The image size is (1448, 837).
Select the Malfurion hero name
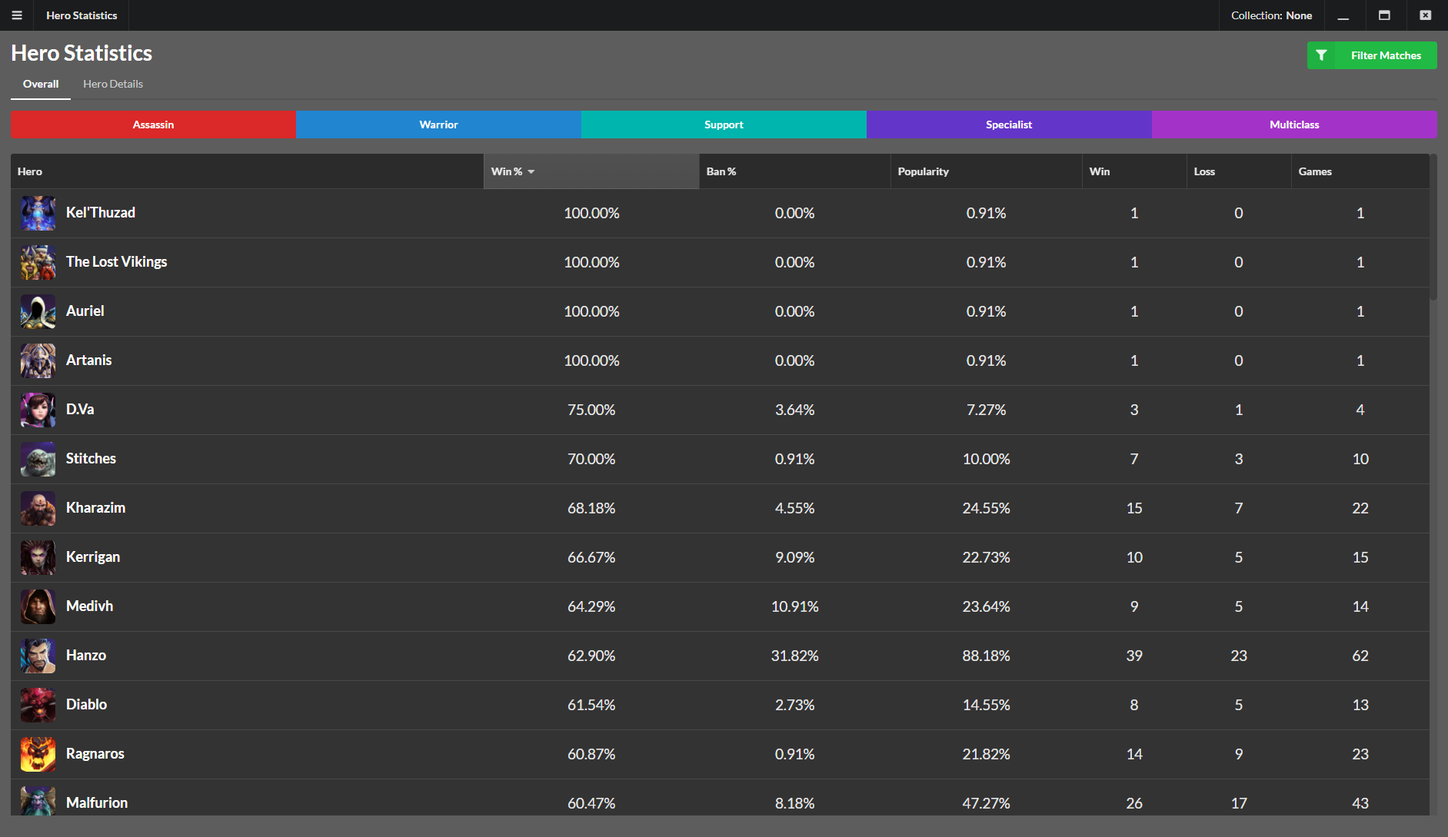(x=97, y=803)
